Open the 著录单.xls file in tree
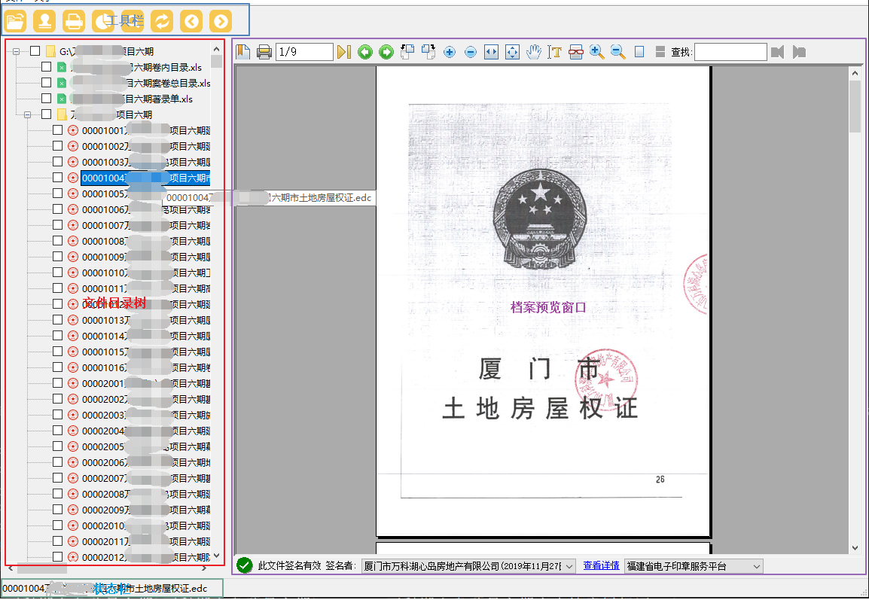 point(132,99)
